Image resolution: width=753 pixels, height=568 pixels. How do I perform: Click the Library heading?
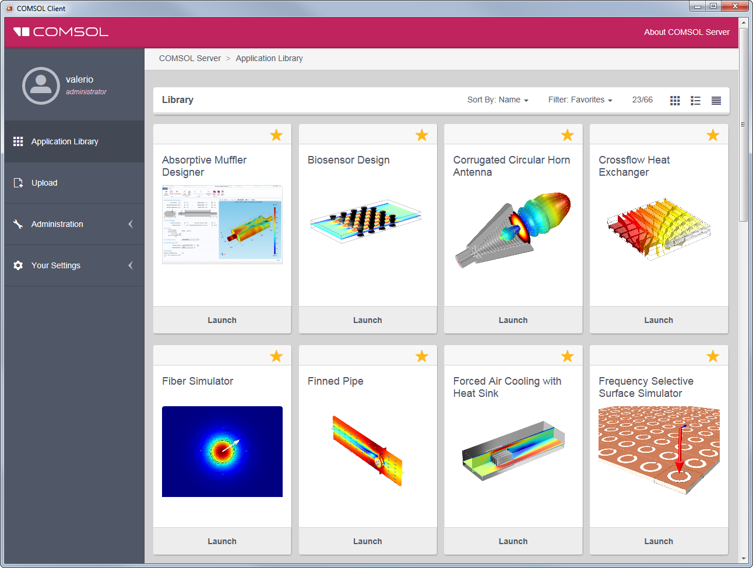click(178, 100)
